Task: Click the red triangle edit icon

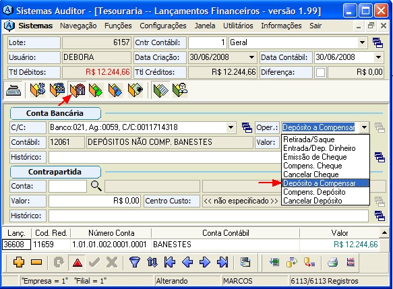Action: 78,263
